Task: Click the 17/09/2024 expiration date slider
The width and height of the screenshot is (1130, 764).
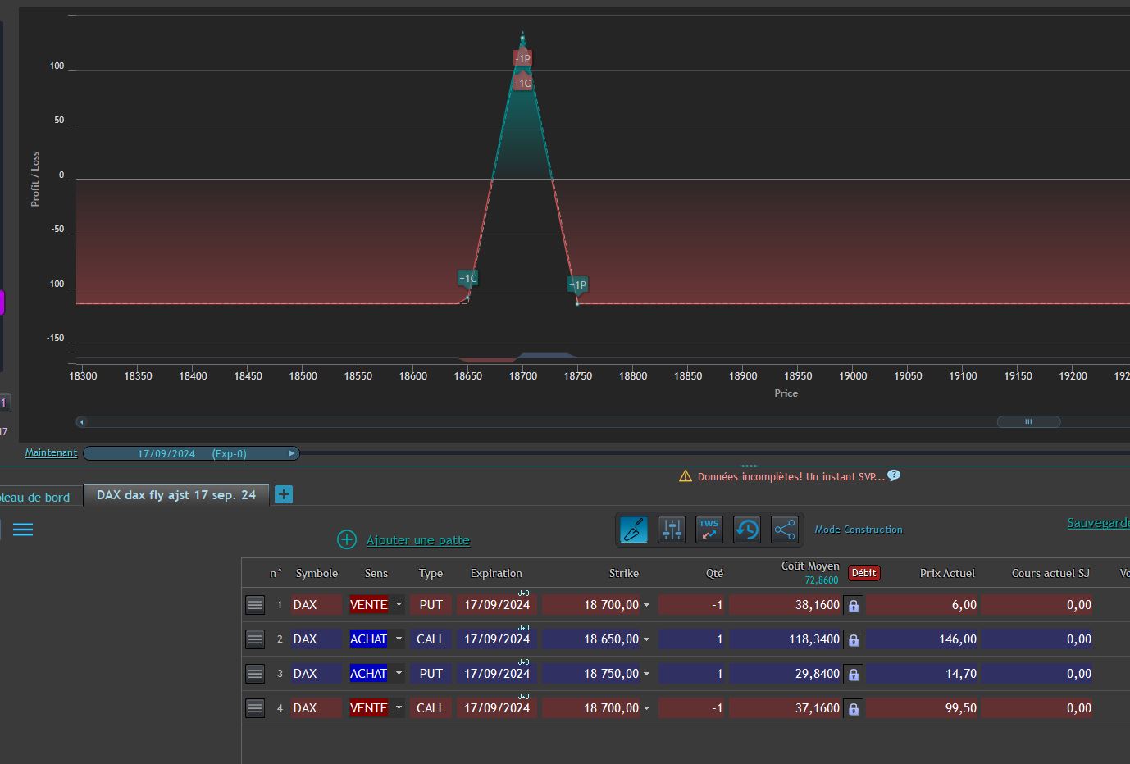Action: click(191, 453)
